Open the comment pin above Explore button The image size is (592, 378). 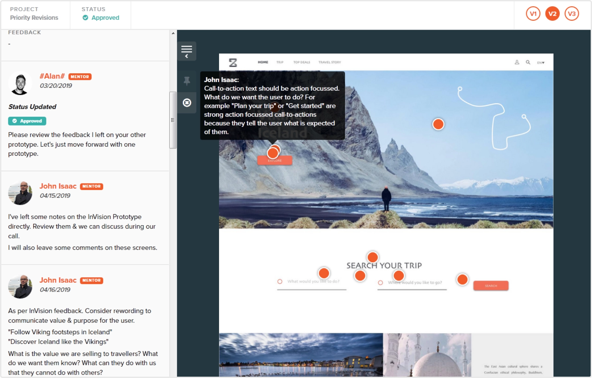click(x=273, y=153)
